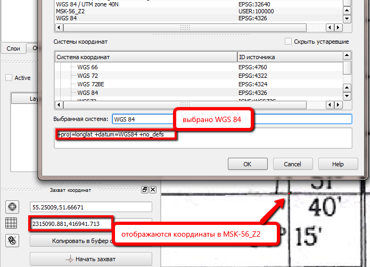Enable the Скрыть устаревшие checkbox
The height and width of the screenshot is (267, 370).
(x=288, y=42)
